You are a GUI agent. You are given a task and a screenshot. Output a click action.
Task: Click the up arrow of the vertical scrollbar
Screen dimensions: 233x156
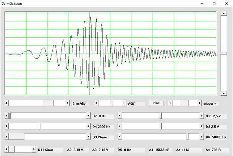[223, 14]
